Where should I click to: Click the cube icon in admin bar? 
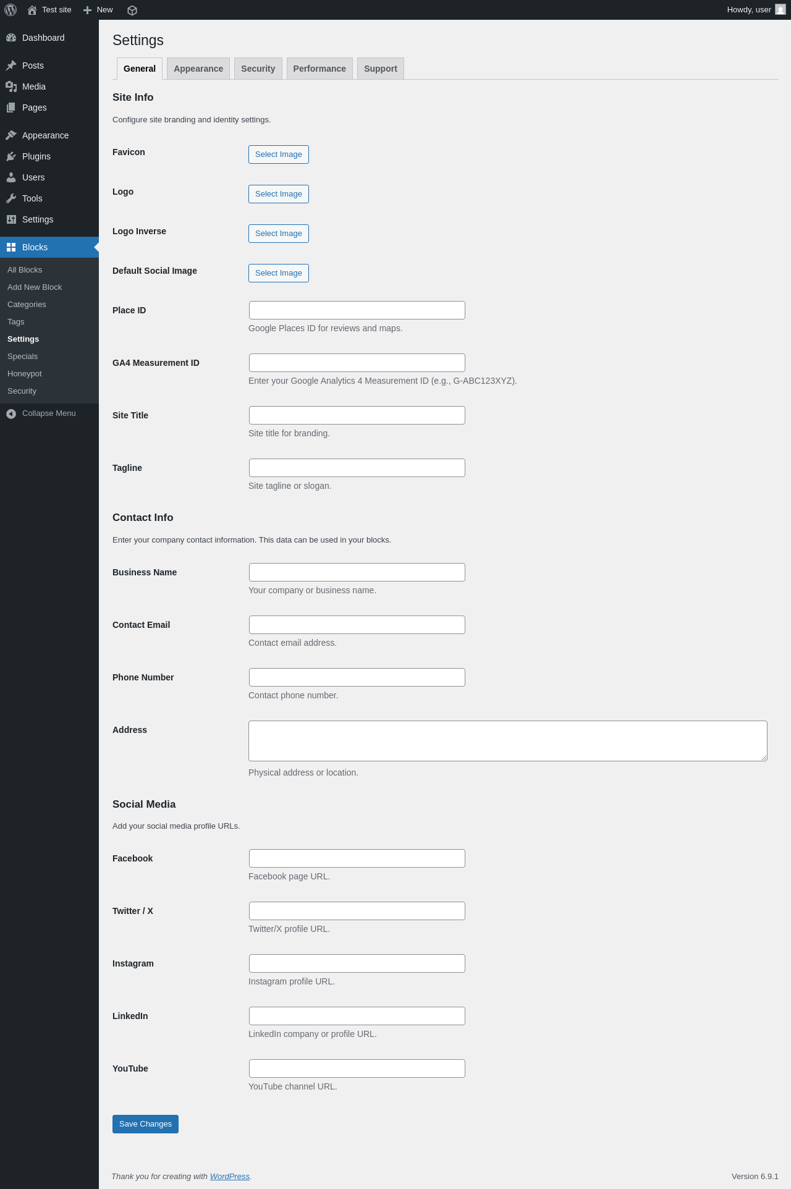click(132, 10)
